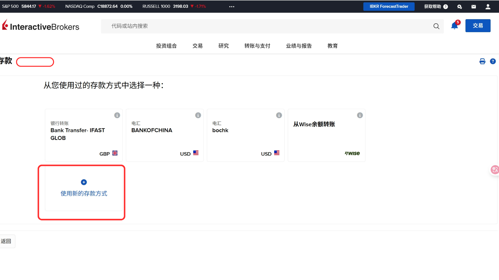Open 投资组合 menu

click(x=166, y=46)
